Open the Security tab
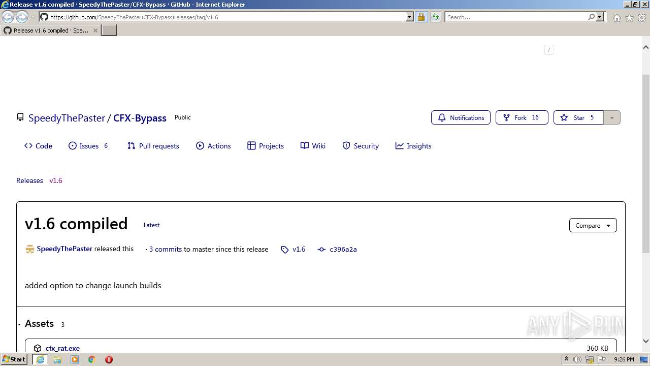 pos(361,146)
